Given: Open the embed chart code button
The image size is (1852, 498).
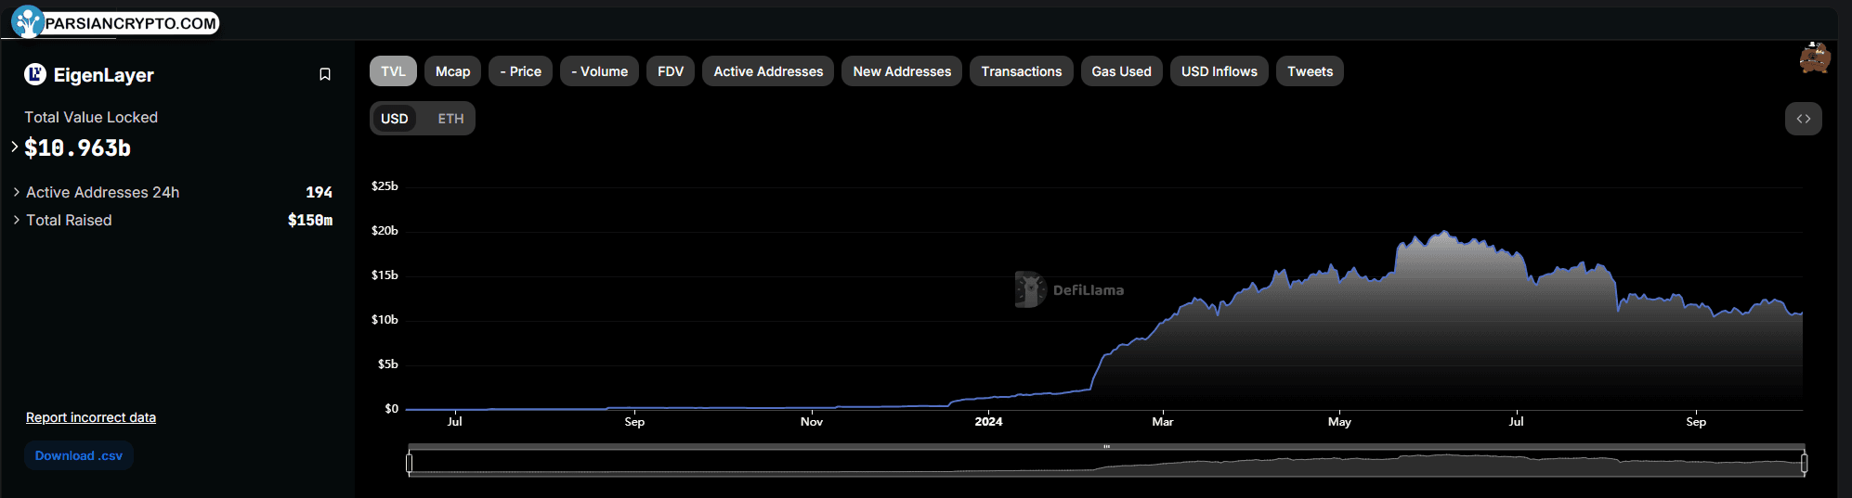Looking at the screenshot, I should coord(1803,119).
